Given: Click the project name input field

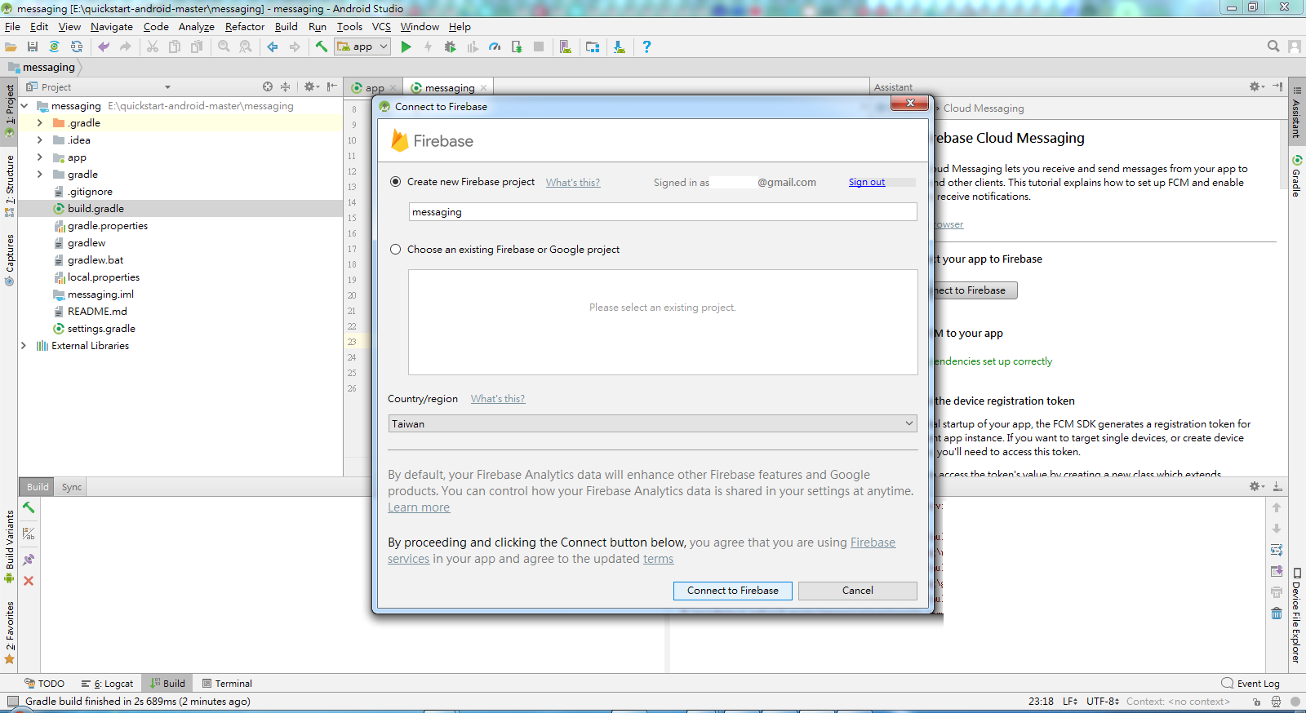Looking at the screenshot, I should coord(663,212).
